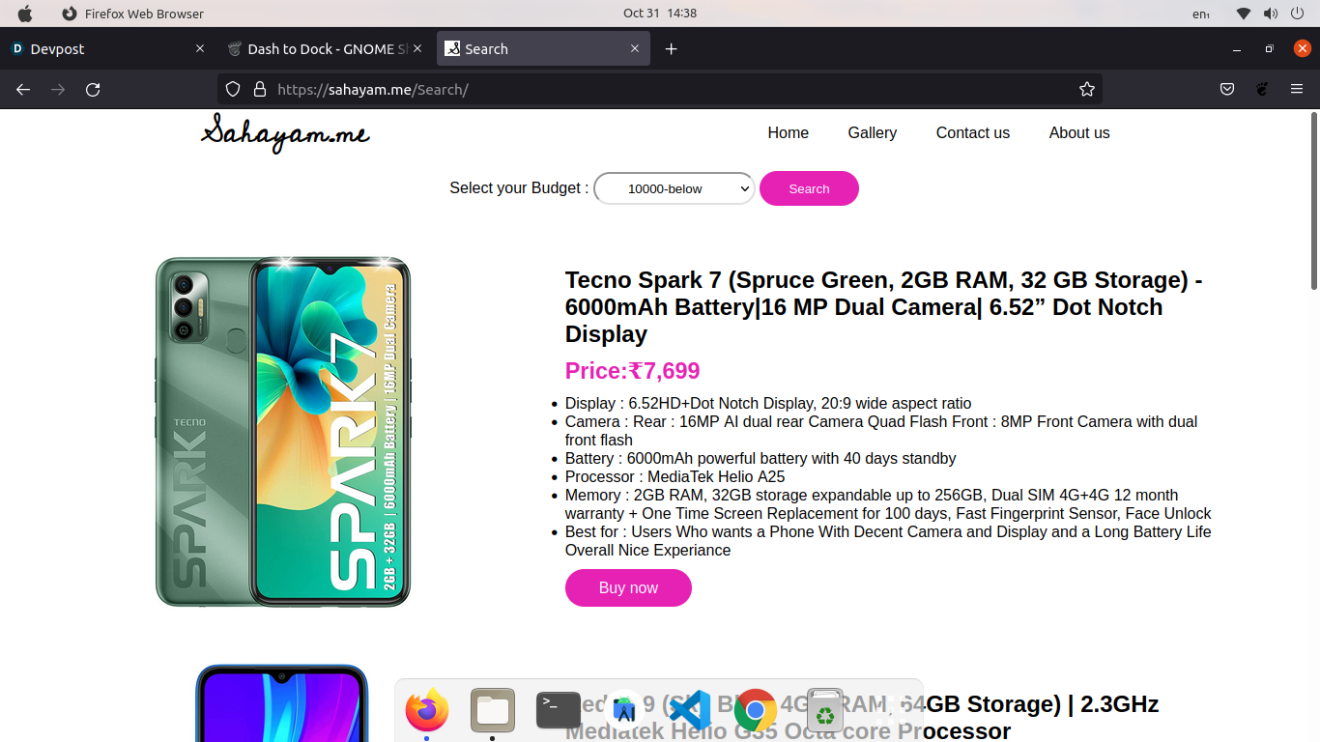Open a new tab
This screenshot has width=1320, height=742.
coord(672,48)
